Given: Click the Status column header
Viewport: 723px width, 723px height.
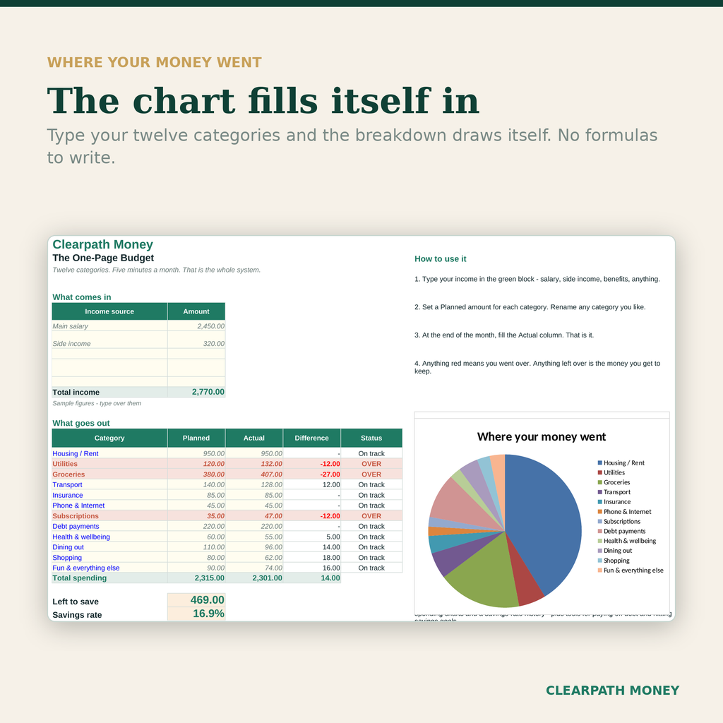Looking at the screenshot, I should click(x=371, y=438).
